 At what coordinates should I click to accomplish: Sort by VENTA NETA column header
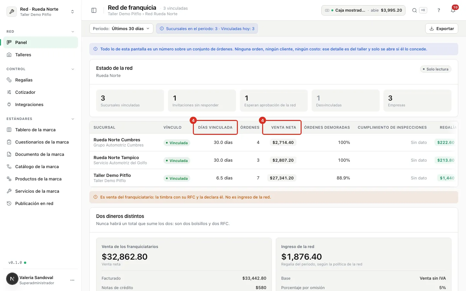pyautogui.click(x=283, y=127)
